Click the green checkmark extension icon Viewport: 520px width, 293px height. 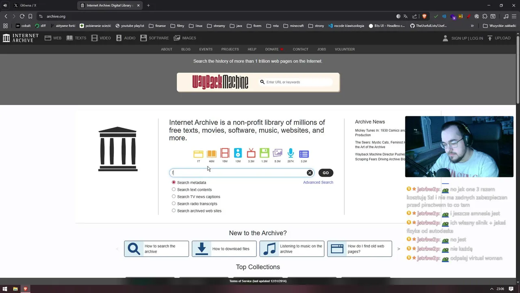coord(436,16)
